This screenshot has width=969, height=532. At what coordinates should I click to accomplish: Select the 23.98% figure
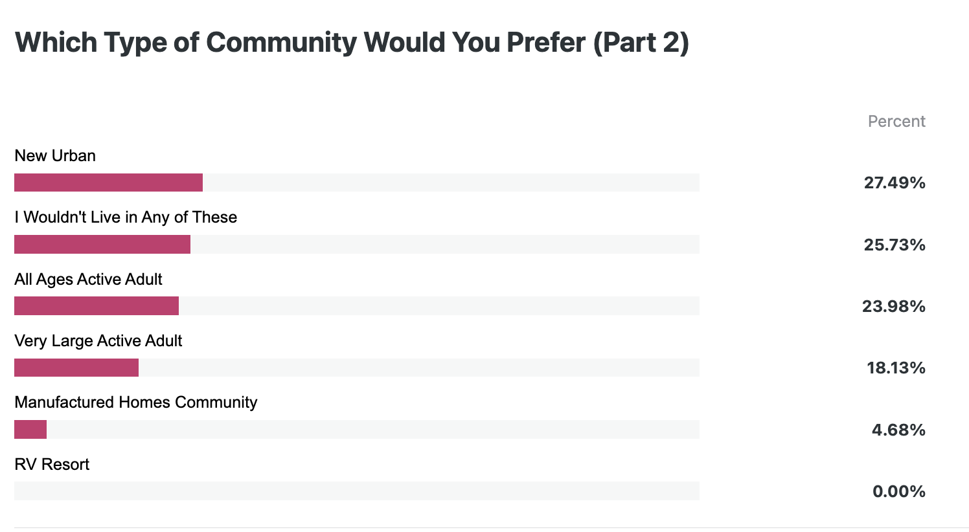894,306
